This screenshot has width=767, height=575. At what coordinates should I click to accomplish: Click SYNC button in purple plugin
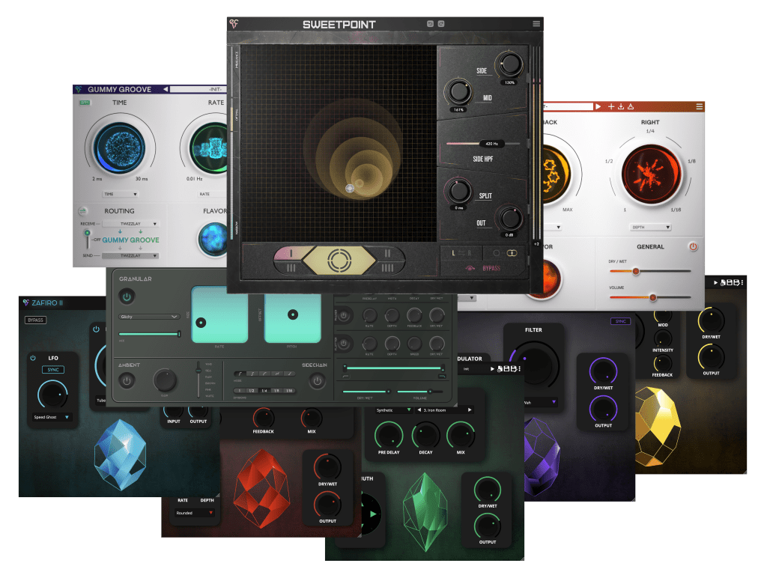coord(621,321)
